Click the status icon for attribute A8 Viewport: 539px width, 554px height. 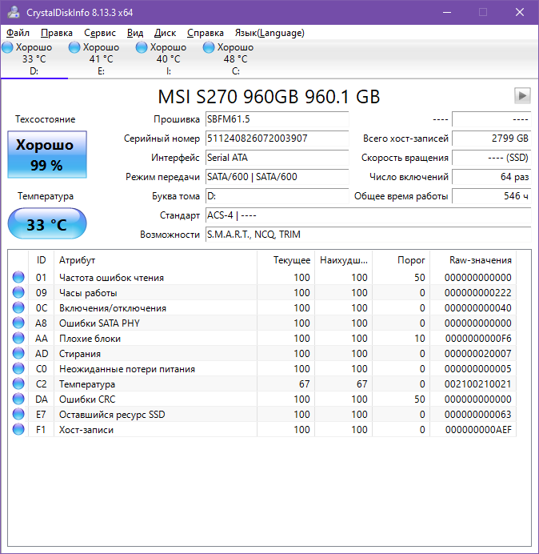click(18, 323)
